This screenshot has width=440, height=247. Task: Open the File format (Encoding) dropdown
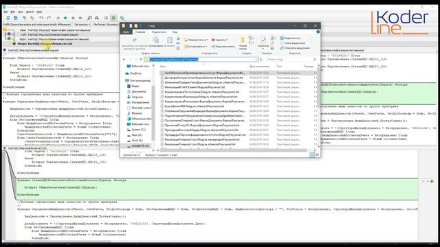pos(106,25)
